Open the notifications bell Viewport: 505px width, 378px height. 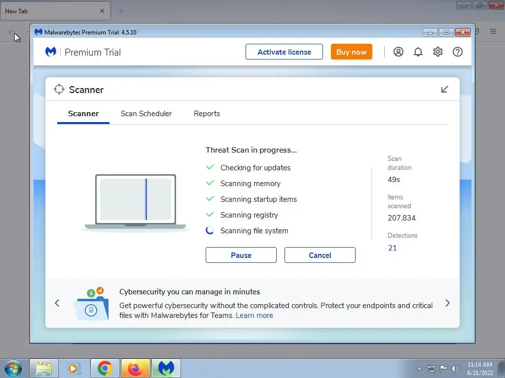(418, 52)
